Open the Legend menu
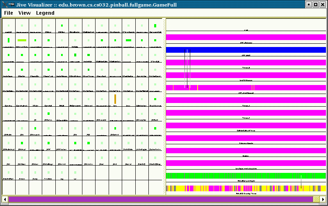This screenshot has width=328, height=206. [45, 13]
